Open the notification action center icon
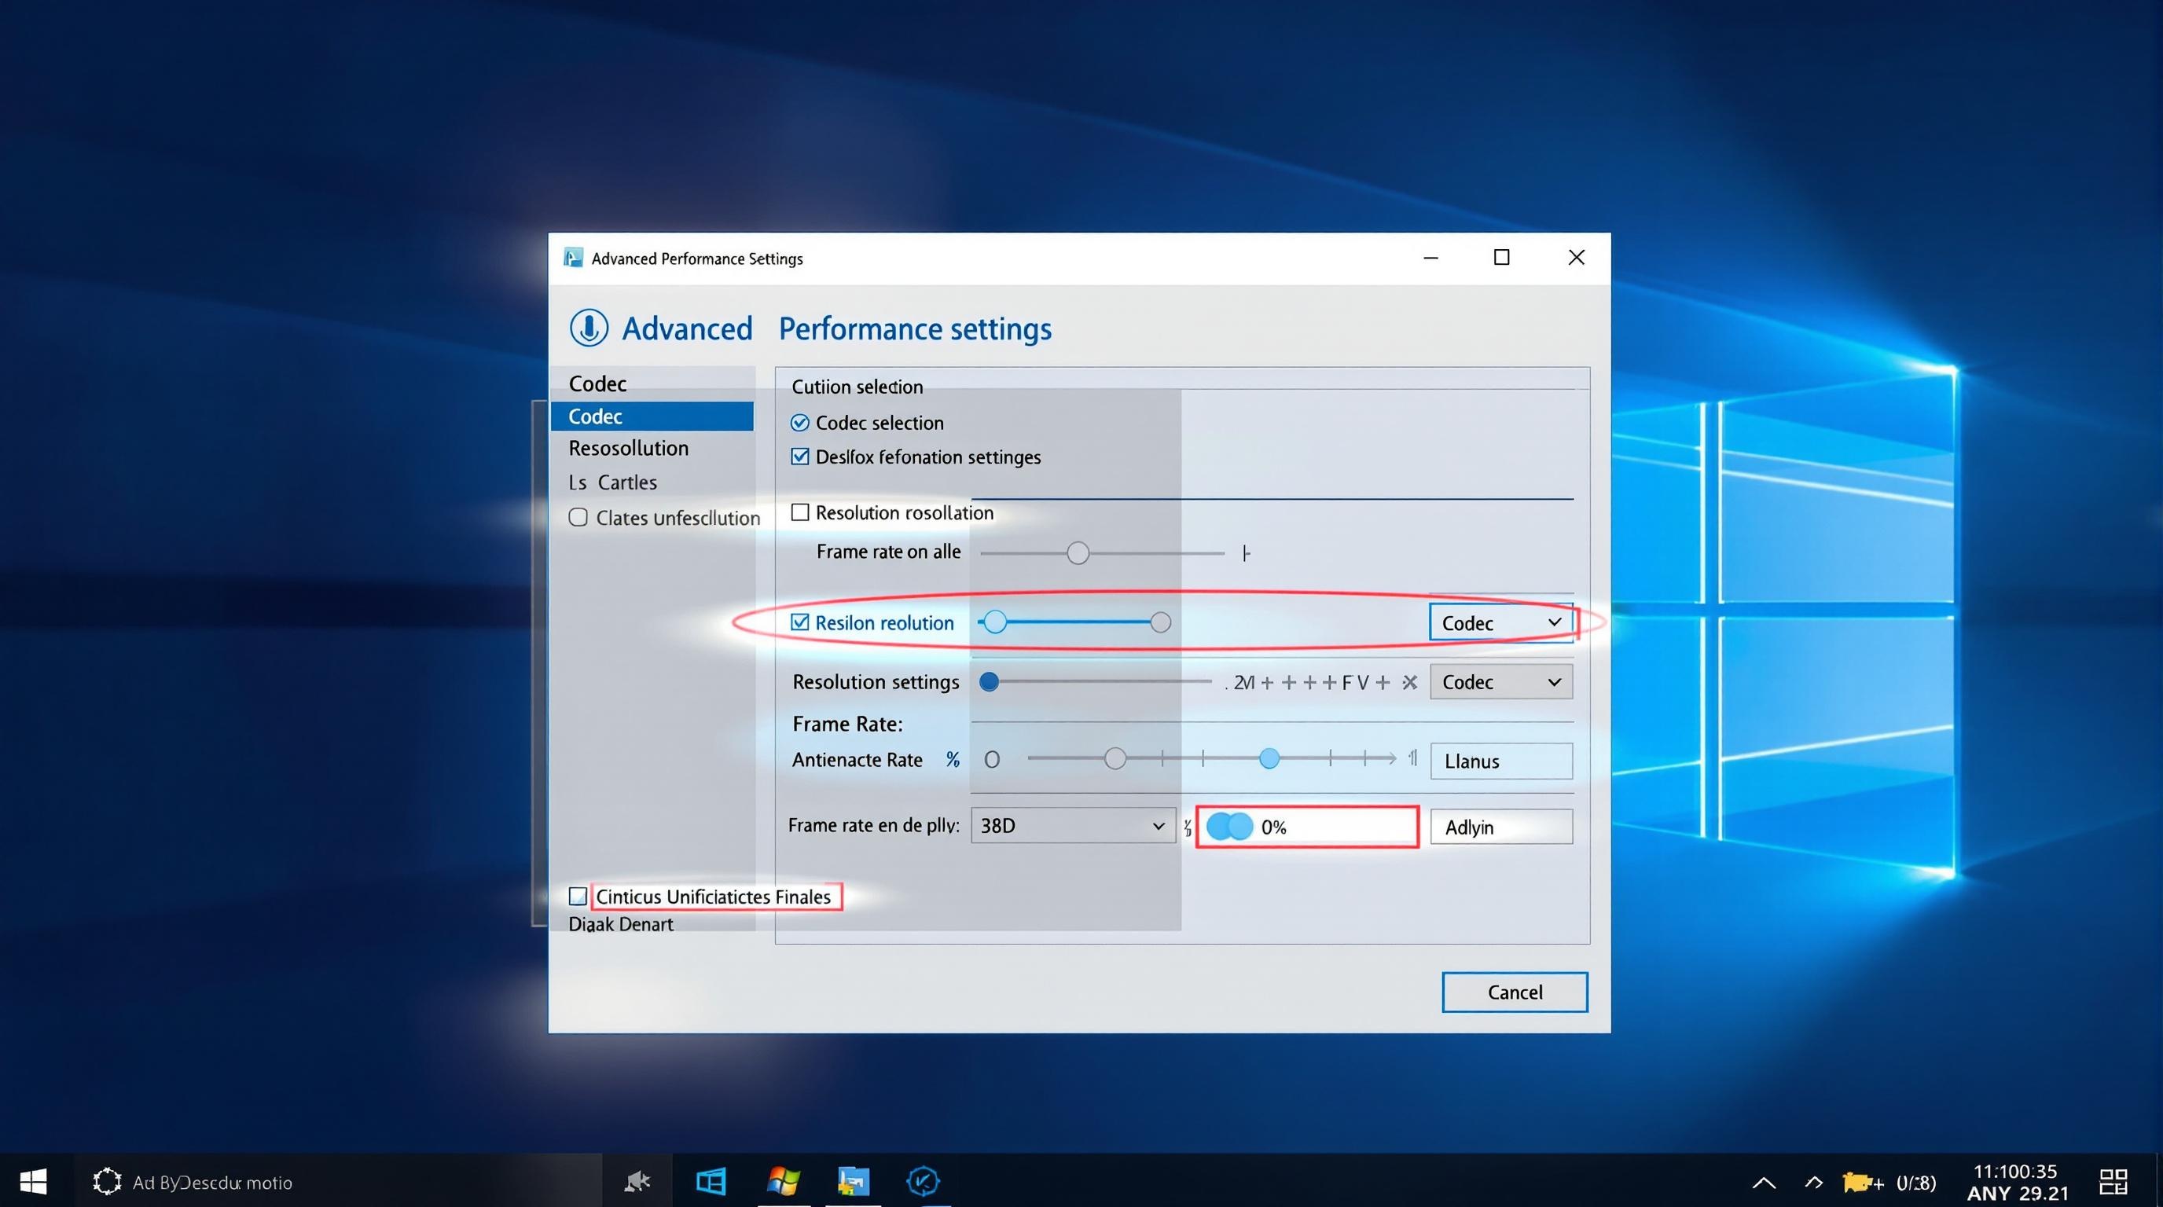 (2113, 1182)
